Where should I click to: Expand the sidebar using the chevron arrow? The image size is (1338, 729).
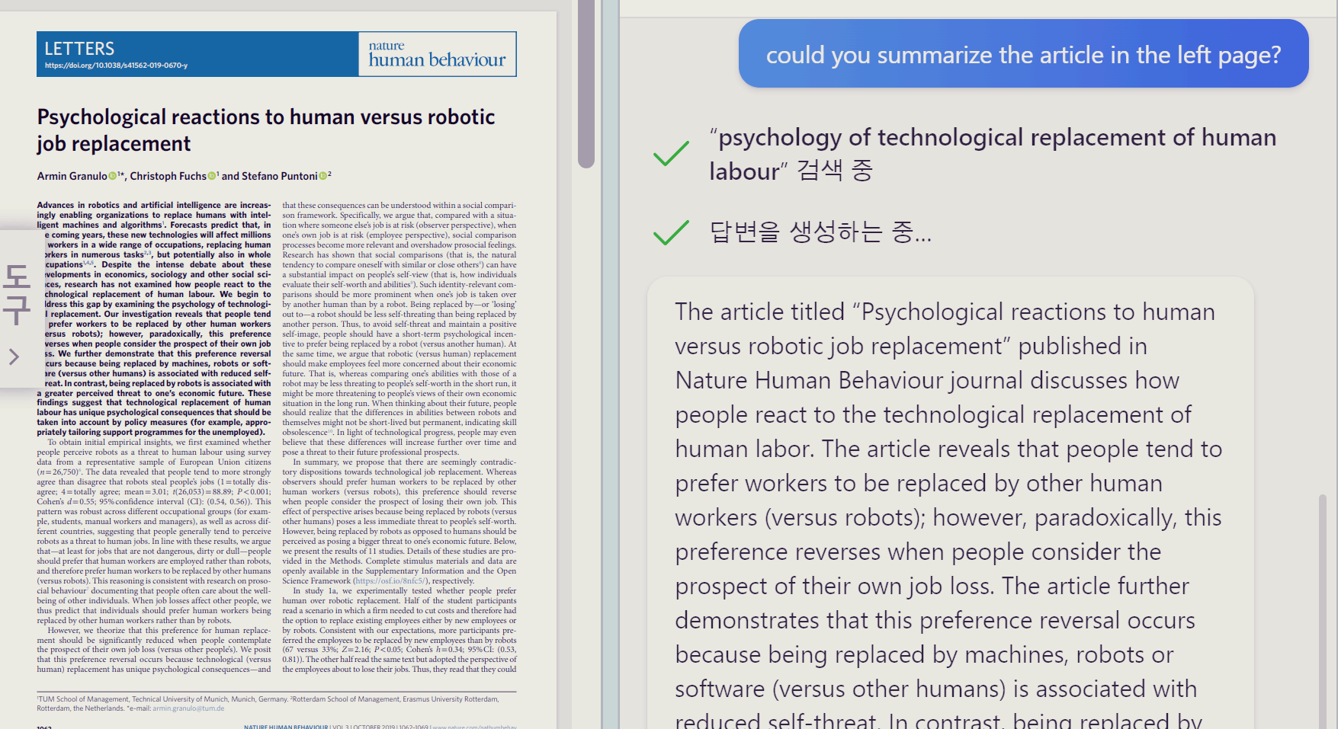(x=12, y=357)
